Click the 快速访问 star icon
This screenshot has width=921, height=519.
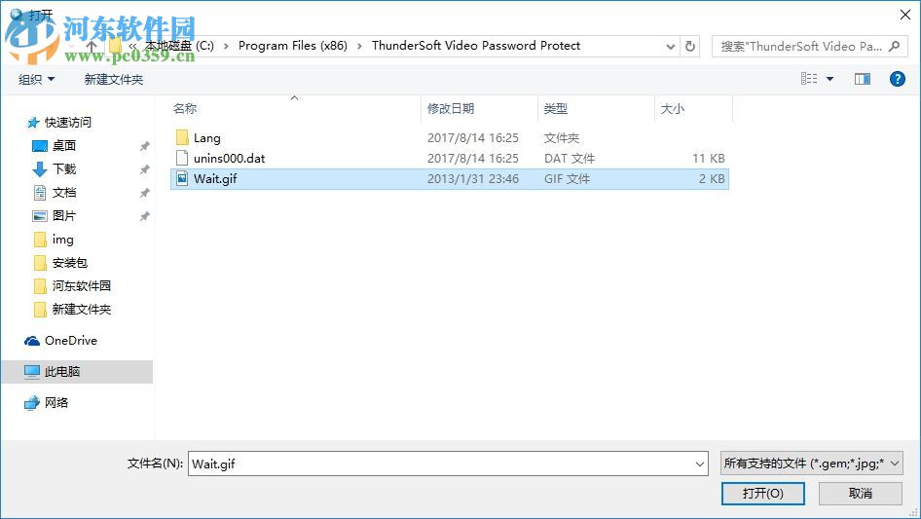pyautogui.click(x=33, y=123)
